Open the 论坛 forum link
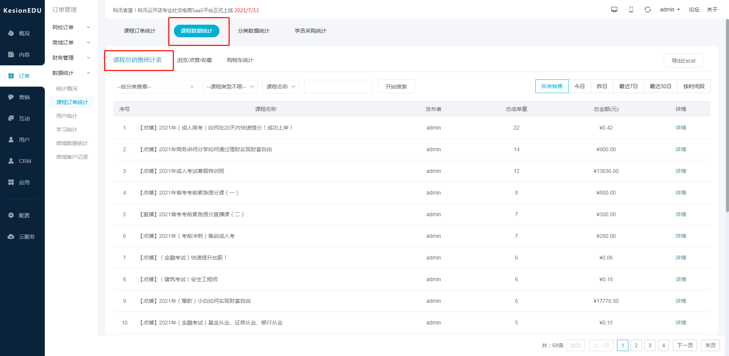This screenshot has width=729, height=356. (x=694, y=9)
